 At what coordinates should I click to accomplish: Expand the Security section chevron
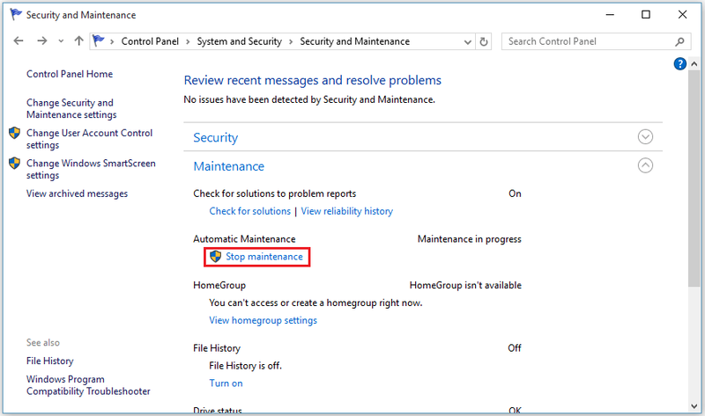tap(645, 137)
